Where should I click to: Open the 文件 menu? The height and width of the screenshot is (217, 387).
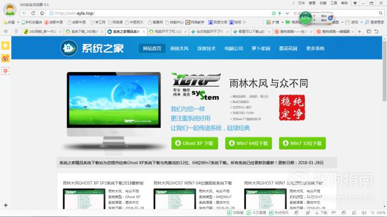click(301, 3)
